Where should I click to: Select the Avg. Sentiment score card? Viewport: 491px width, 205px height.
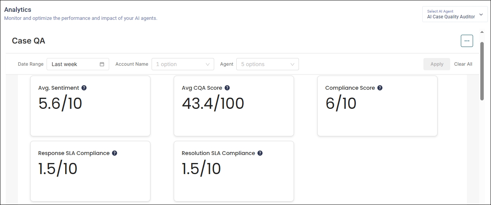[90, 111]
